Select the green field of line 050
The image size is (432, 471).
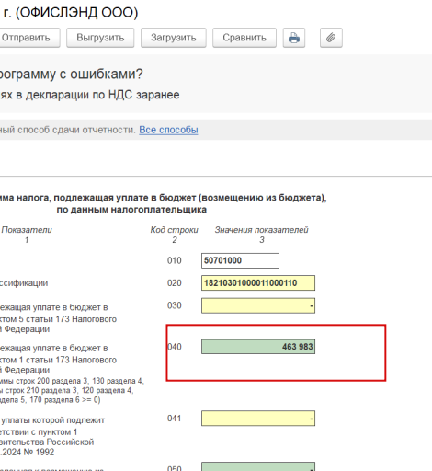pyautogui.click(x=258, y=466)
